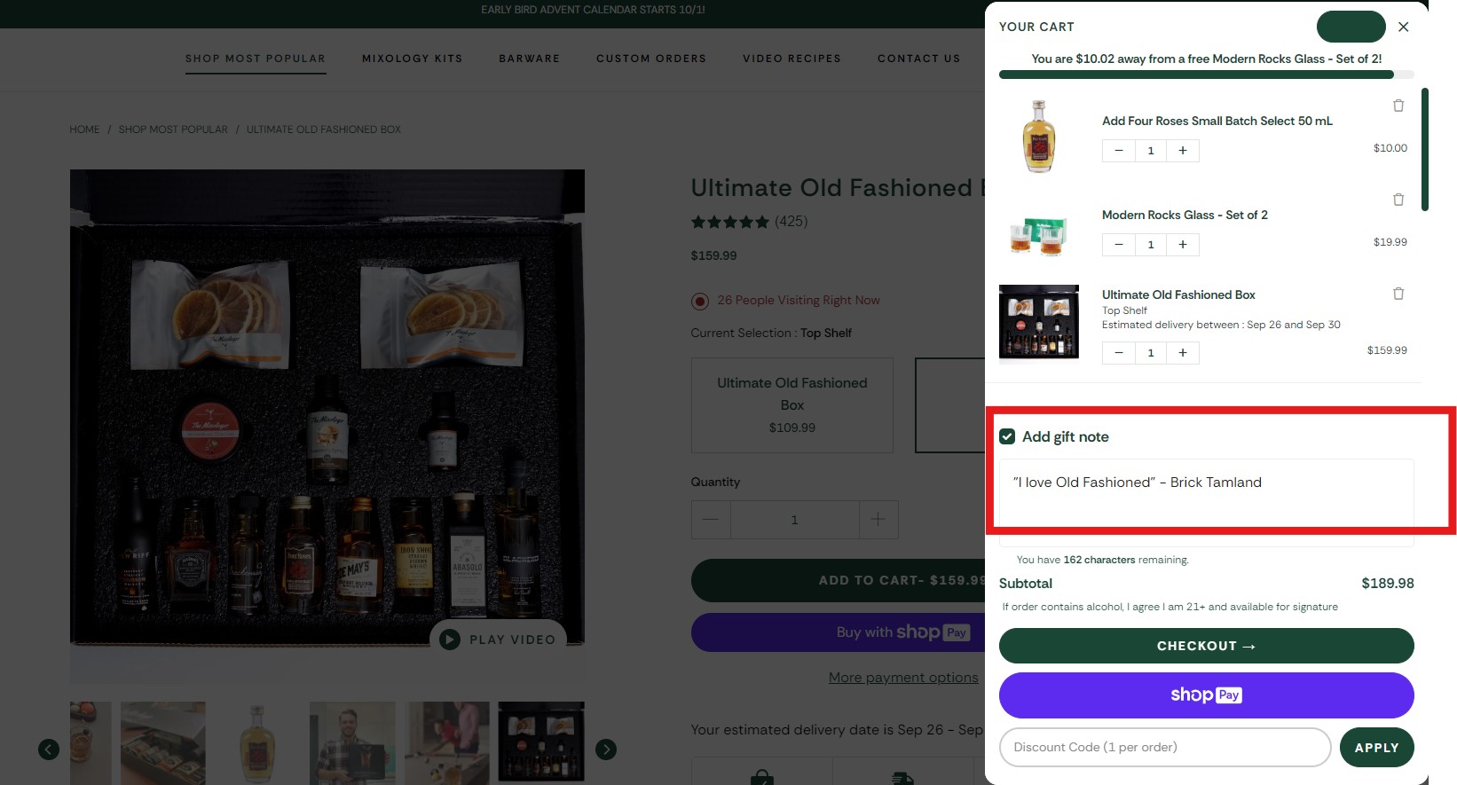Click the cart items scrollbar
The height and width of the screenshot is (785, 1457).
(1424, 149)
